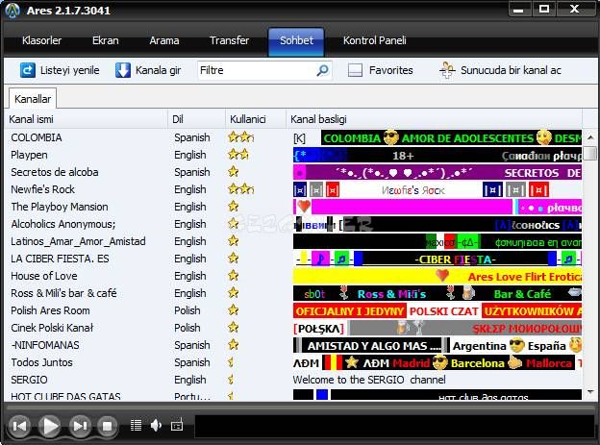Click the Kanala gir download arrow icon
This screenshot has height=445, width=600.
pyautogui.click(x=123, y=70)
